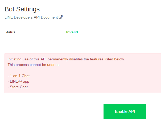
Task: Select the '1-on-1 Chat' list entry
Action: pos(19,76)
